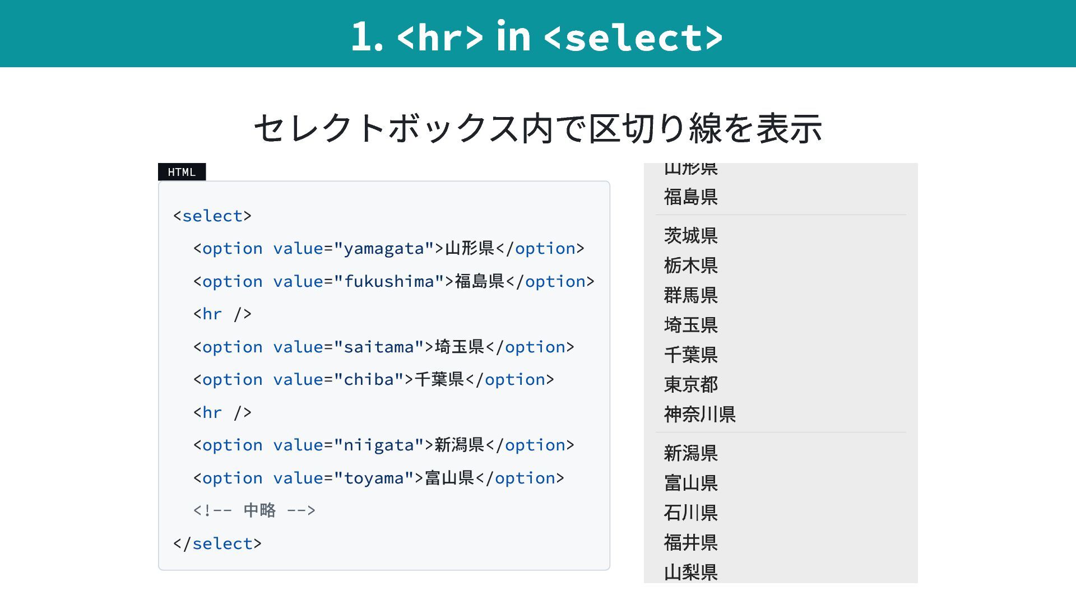Pick 神奈川県 from the options
Screen dimensions: 1076x605
click(x=699, y=415)
